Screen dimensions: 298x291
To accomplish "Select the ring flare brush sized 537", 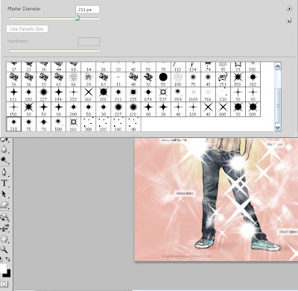I will tap(163, 94).
